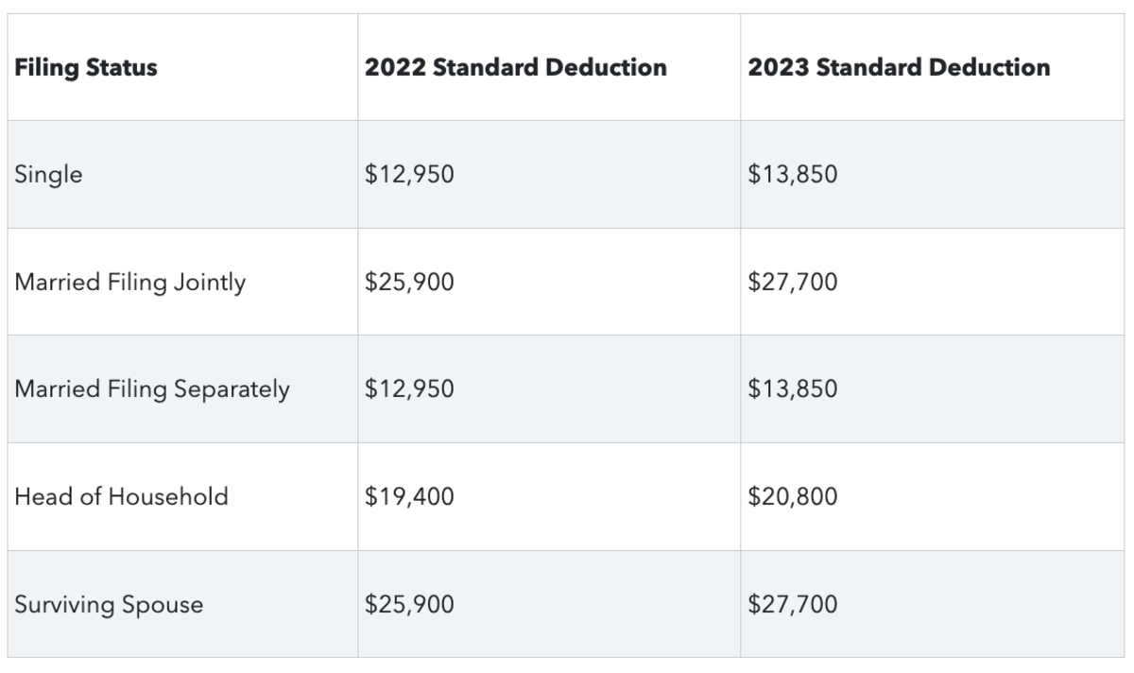The width and height of the screenshot is (1134, 673).
Task: Select the Single filing status cell
Action: [x=49, y=175]
